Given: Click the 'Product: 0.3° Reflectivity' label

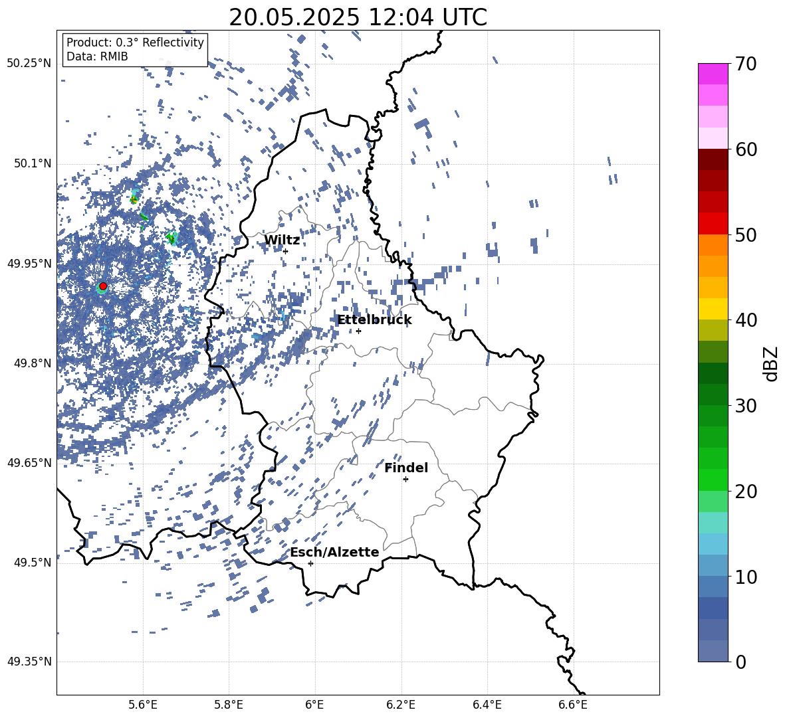Looking at the screenshot, I should (135, 43).
